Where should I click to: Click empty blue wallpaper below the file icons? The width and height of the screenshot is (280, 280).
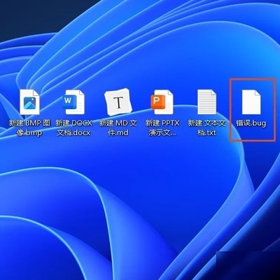pyautogui.click(x=140, y=198)
